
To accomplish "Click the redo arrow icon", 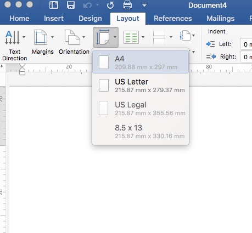I will coord(110,5).
